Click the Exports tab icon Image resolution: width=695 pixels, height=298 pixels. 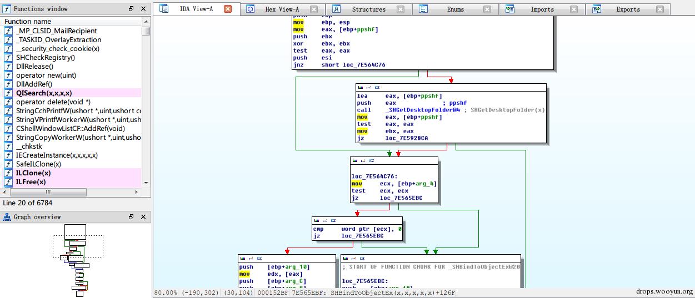(597, 9)
